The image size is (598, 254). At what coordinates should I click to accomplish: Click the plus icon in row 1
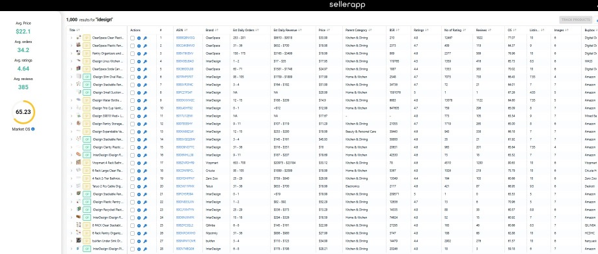click(139, 38)
